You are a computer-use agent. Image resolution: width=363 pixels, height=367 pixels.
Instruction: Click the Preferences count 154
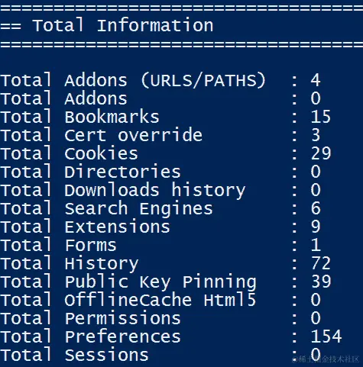326,336
